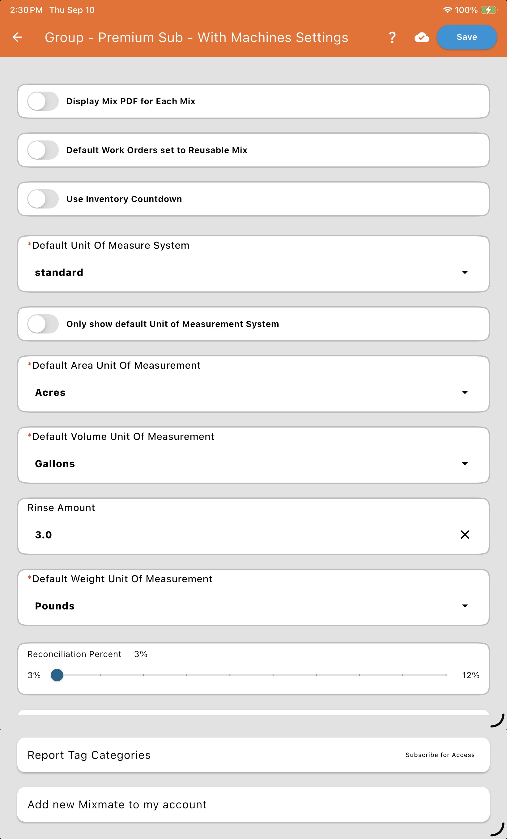Turn on Use Inventory Countdown
This screenshot has height=839, width=507.
click(x=43, y=199)
